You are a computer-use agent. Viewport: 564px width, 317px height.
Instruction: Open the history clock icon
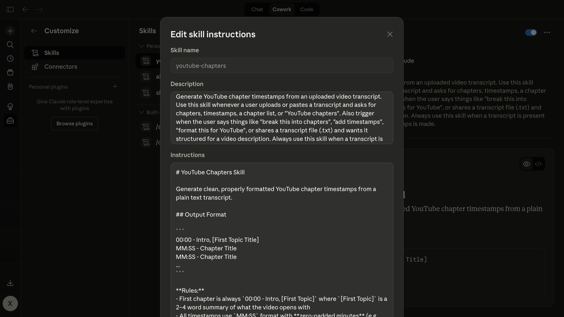(x=10, y=58)
